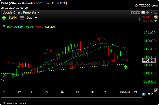Open the Upside Chart Template dropdown
The height and width of the screenshot is (105, 159).
coord(21,12)
